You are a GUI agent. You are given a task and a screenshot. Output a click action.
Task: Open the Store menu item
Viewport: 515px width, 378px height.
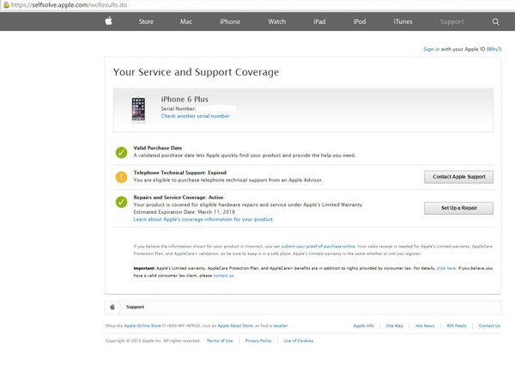(x=146, y=21)
